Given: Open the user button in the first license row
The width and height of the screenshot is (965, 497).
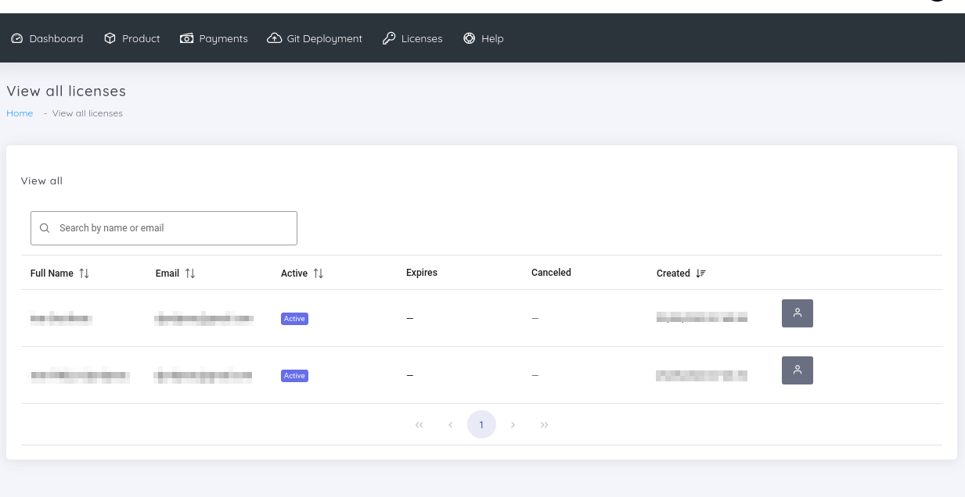Looking at the screenshot, I should click(798, 313).
